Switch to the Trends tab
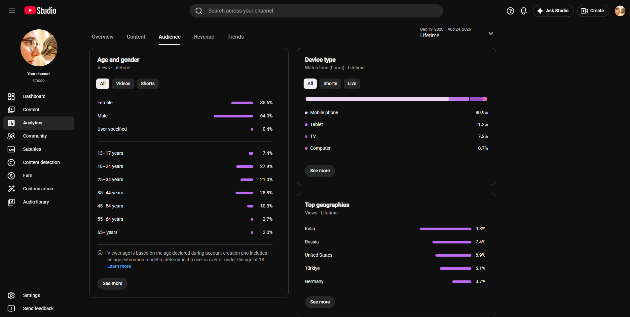 point(236,37)
